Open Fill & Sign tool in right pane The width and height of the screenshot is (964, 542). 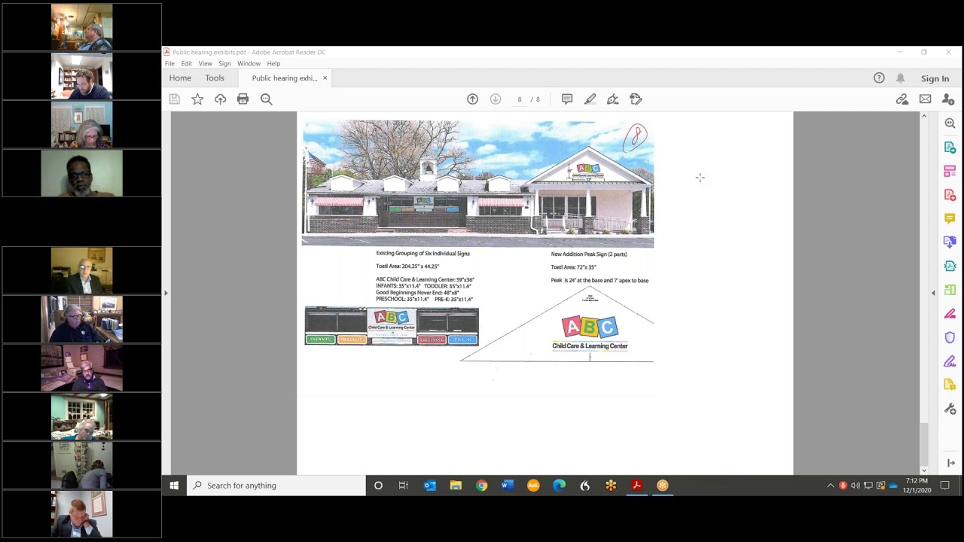950,361
